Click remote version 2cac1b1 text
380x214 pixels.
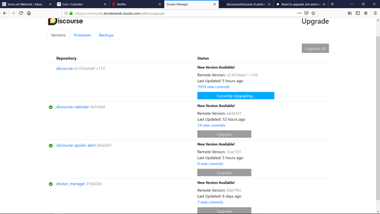coord(234,152)
